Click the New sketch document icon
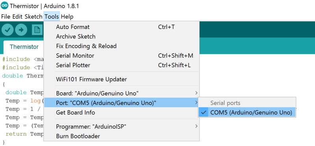The width and height of the screenshot is (315, 146). [x=37, y=30]
